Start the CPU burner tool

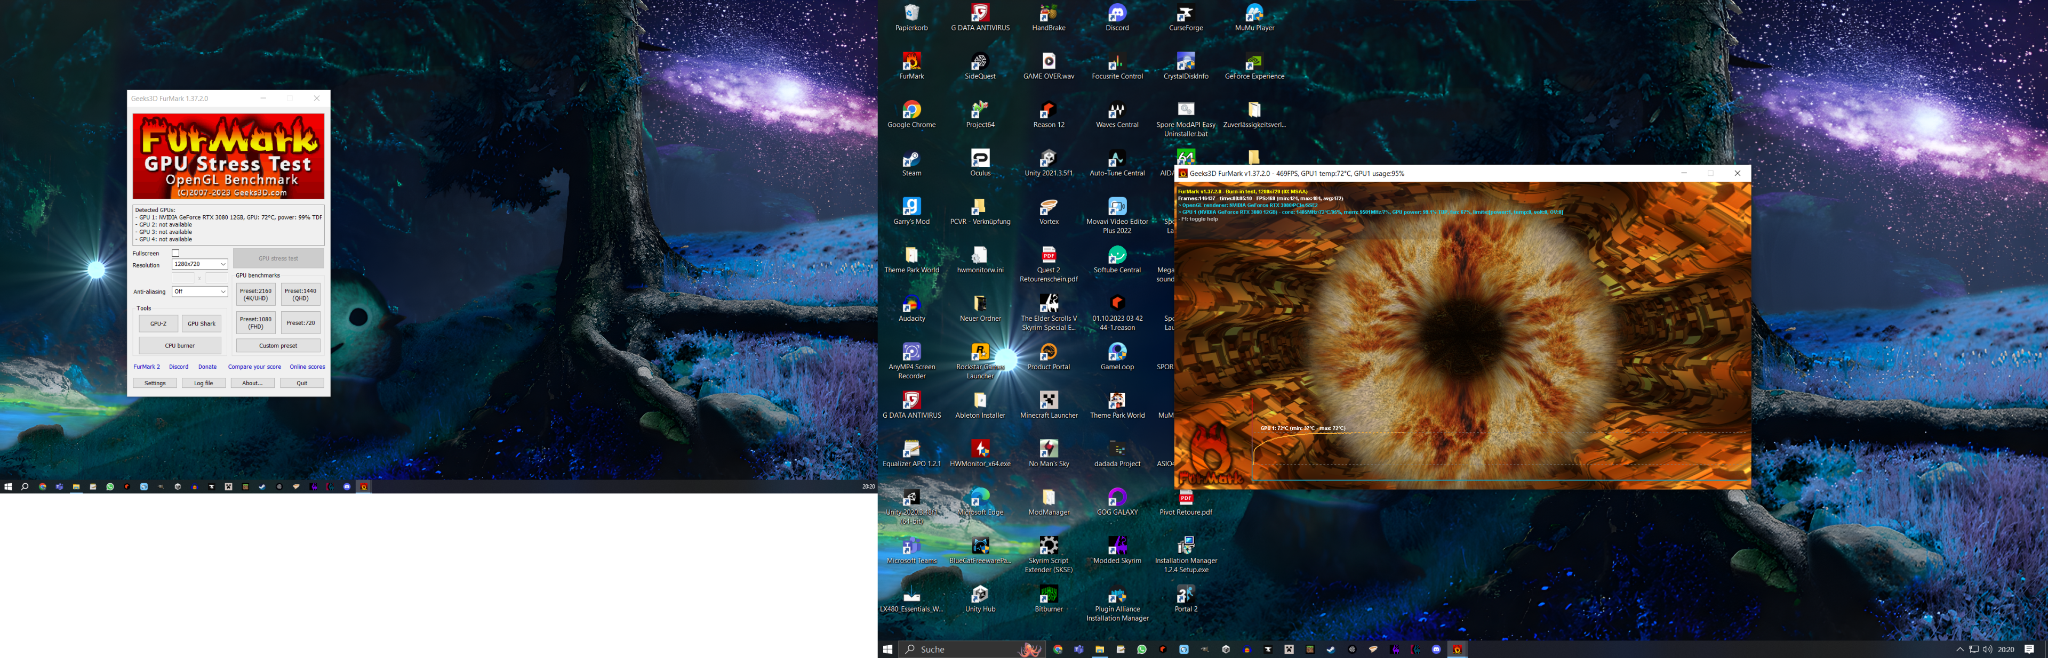point(180,346)
